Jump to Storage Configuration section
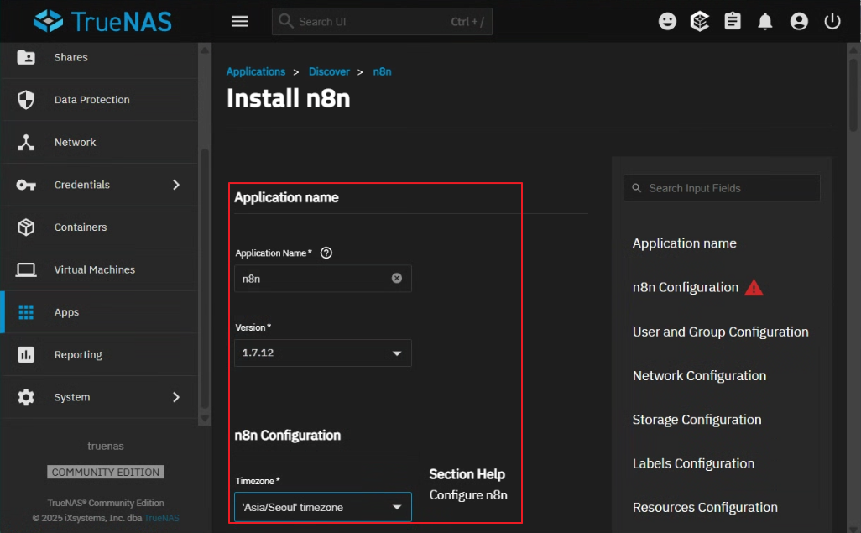Screen dimensions: 861x533 [x=697, y=420]
